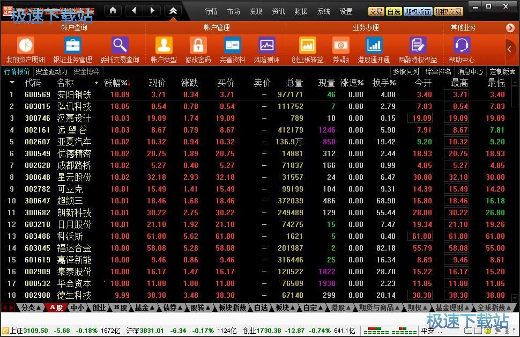Open 委托交易查询 magnifier icon

coord(120,45)
